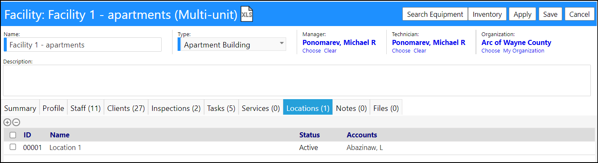
Task: Click into the Description text area
Action: pos(297,80)
